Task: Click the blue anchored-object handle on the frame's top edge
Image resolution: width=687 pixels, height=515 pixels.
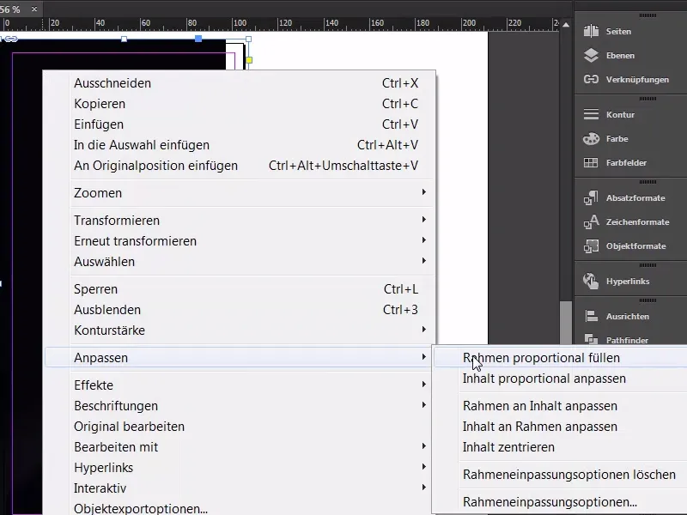Action: tap(198, 39)
